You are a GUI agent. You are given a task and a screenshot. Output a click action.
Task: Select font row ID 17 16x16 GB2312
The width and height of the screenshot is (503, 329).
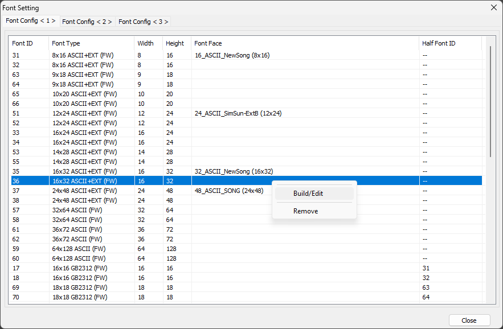(x=80, y=268)
